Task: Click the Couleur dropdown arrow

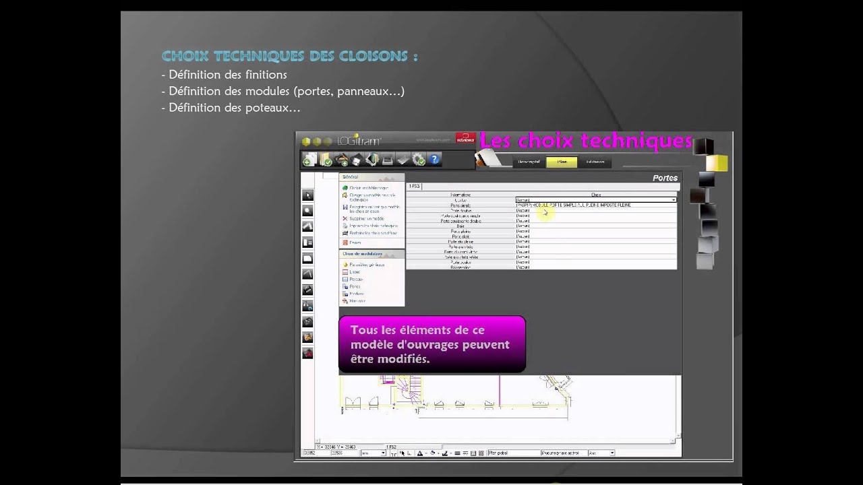Action: tap(673, 200)
